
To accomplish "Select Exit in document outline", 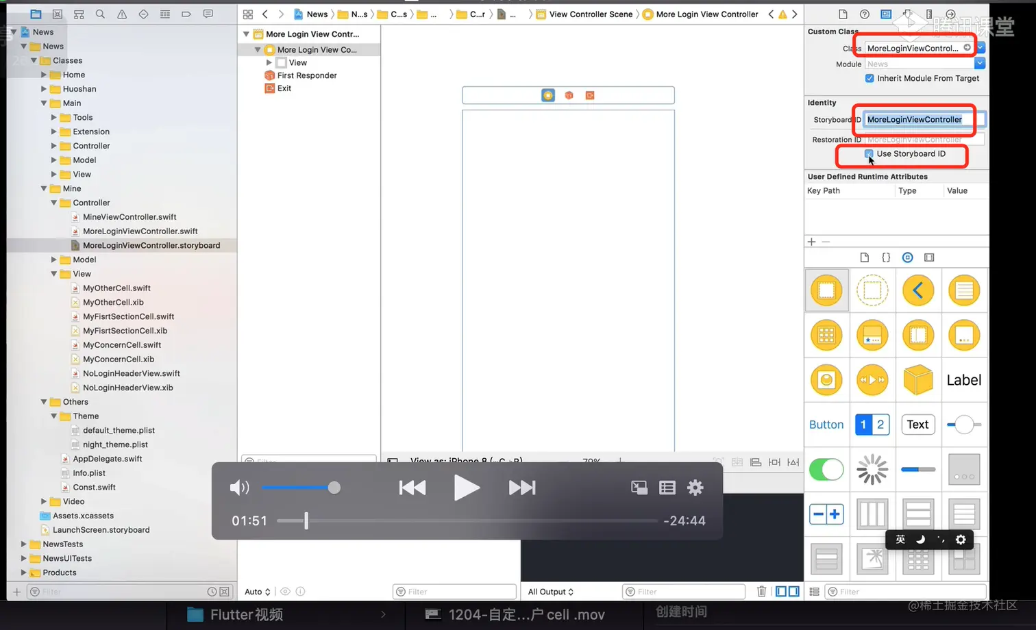I will 277,88.
